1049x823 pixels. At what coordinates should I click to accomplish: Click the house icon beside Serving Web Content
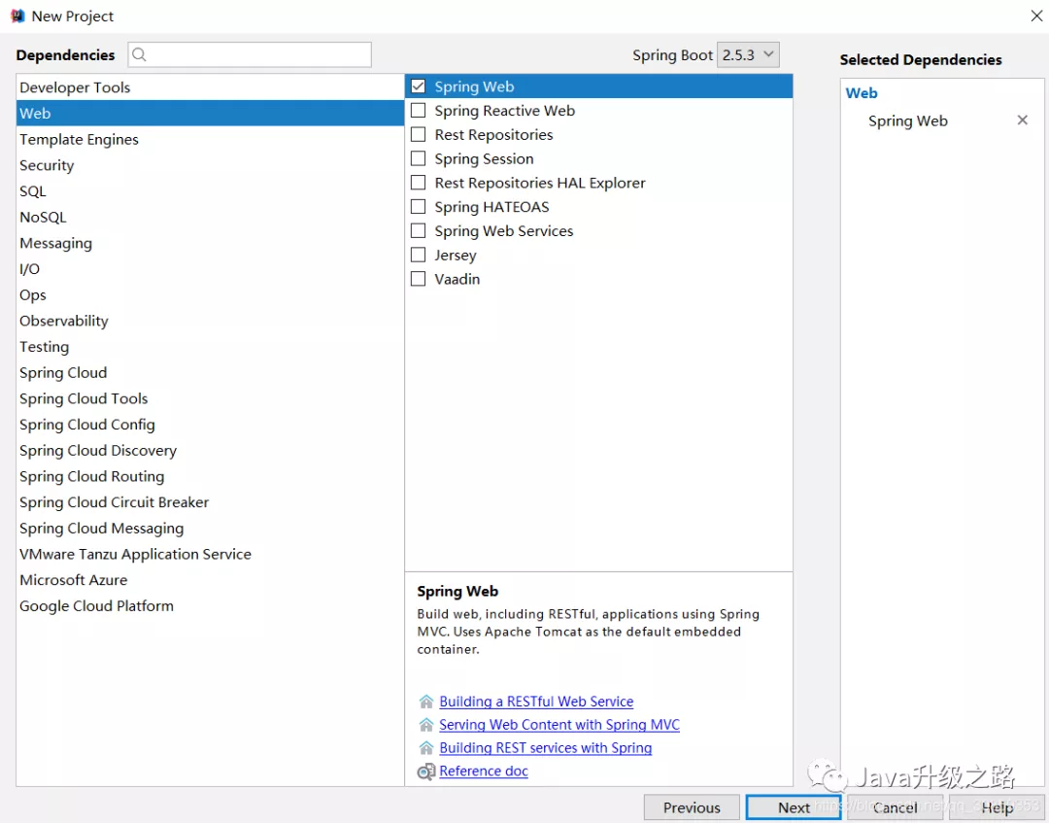[x=426, y=725]
